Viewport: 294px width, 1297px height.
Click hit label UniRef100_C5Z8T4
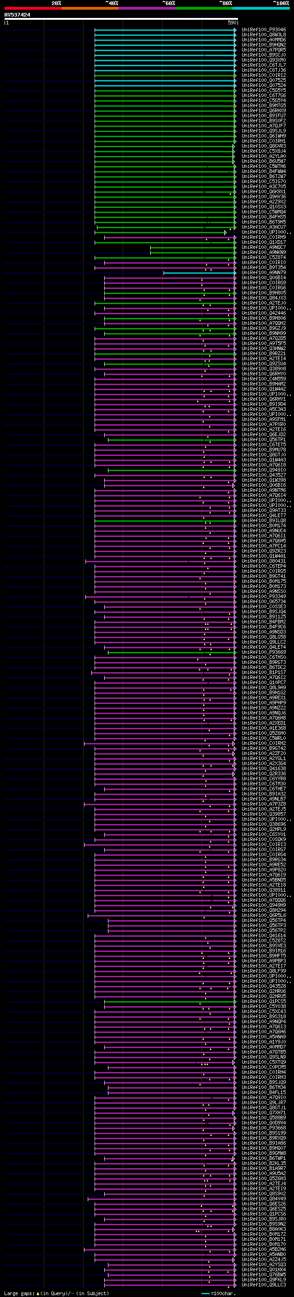click(264, 257)
